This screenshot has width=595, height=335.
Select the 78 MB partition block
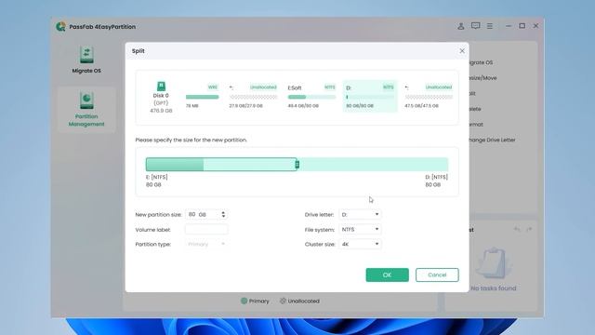click(x=202, y=97)
